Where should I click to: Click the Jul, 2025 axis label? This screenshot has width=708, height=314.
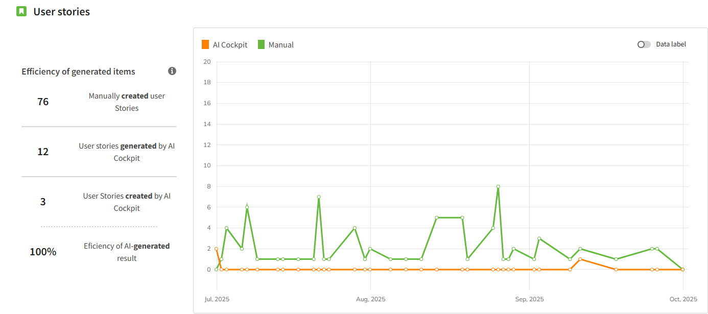[x=217, y=299]
